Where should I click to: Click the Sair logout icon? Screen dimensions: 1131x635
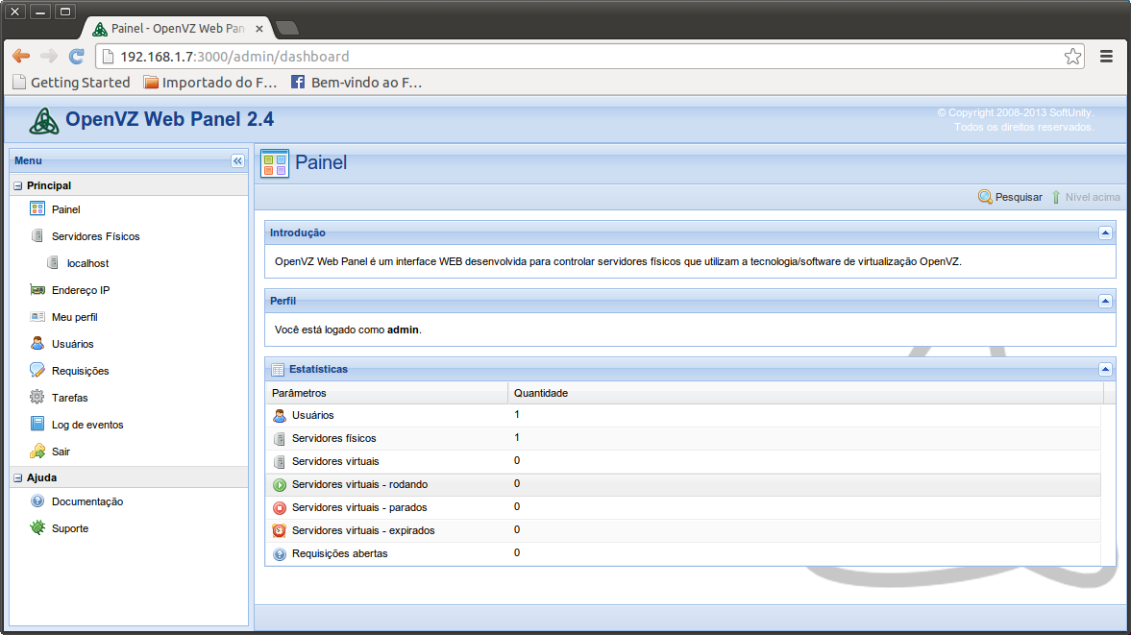coord(37,452)
